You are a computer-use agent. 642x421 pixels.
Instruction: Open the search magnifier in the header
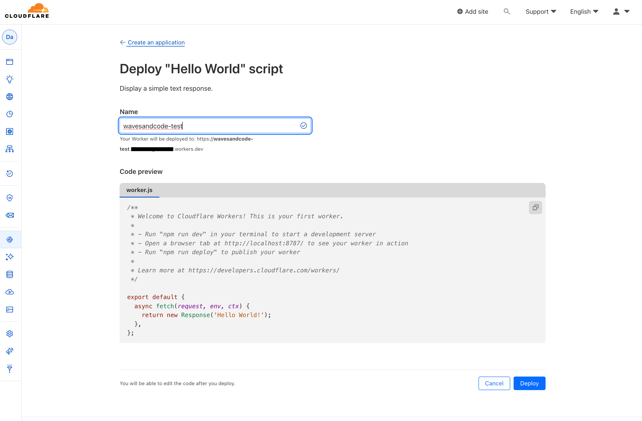(507, 11)
